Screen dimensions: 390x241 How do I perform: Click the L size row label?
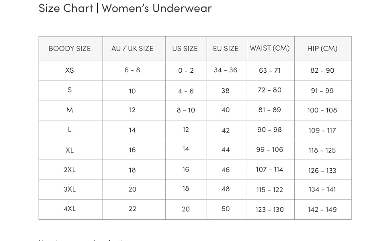(x=70, y=130)
